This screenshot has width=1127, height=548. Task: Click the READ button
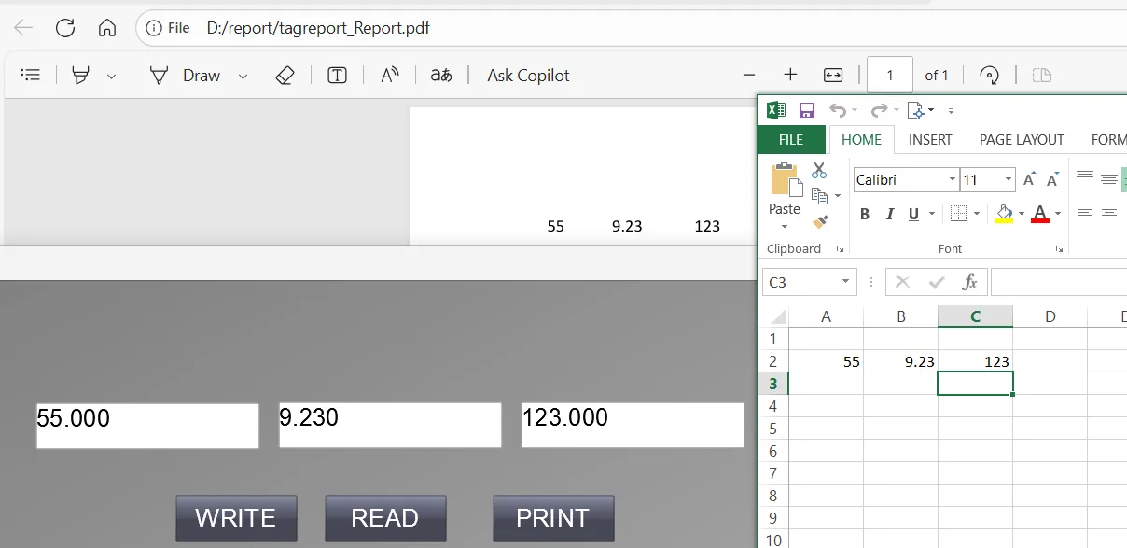tap(385, 518)
